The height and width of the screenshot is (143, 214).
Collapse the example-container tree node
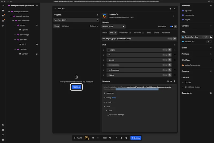point(9,12)
